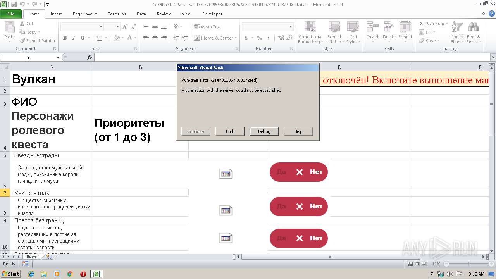496x279 pixels.
Task: Open Conditional Formatting menu
Action: tap(310, 33)
